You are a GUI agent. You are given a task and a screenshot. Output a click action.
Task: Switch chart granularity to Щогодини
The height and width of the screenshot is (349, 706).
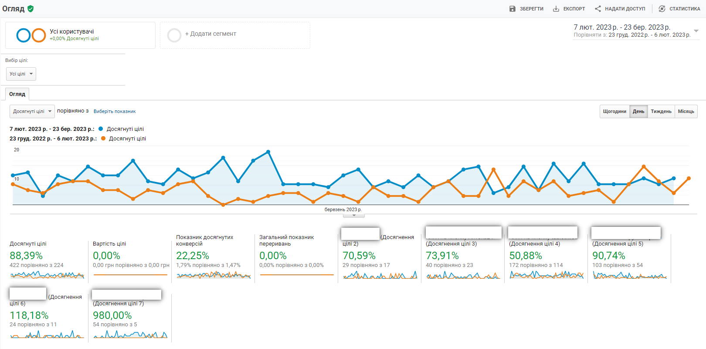[x=614, y=112]
